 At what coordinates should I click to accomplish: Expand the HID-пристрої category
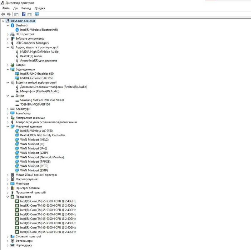click(8, 34)
